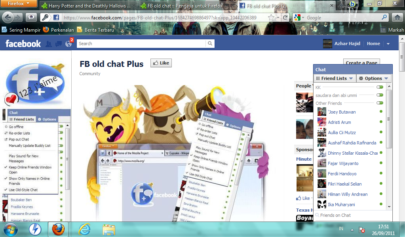Focus the Firefox URL address bar

point(164,17)
